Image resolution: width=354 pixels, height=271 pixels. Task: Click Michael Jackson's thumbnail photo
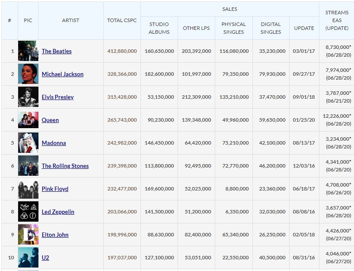point(28,74)
